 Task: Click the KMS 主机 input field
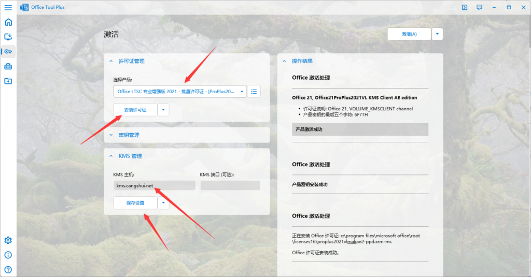coord(155,185)
